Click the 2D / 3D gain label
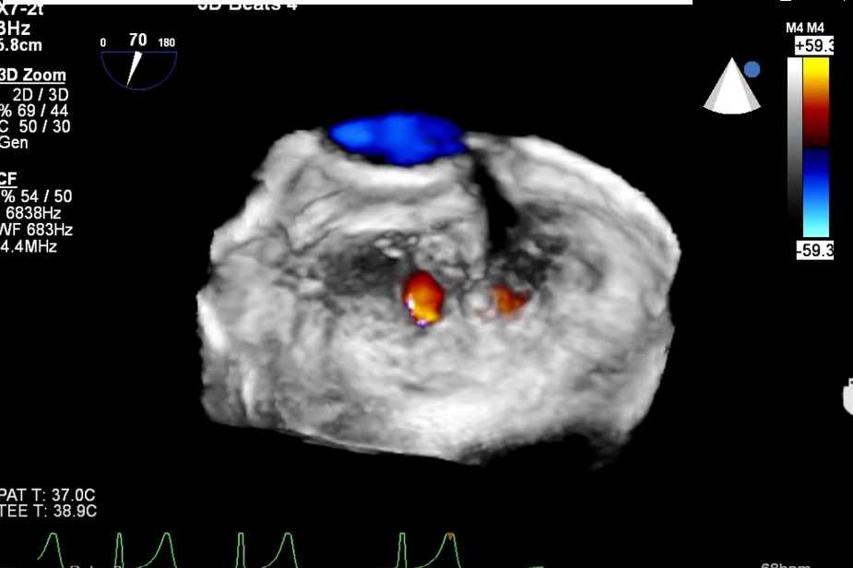This screenshot has height=568, width=853. tap(40, 94)
